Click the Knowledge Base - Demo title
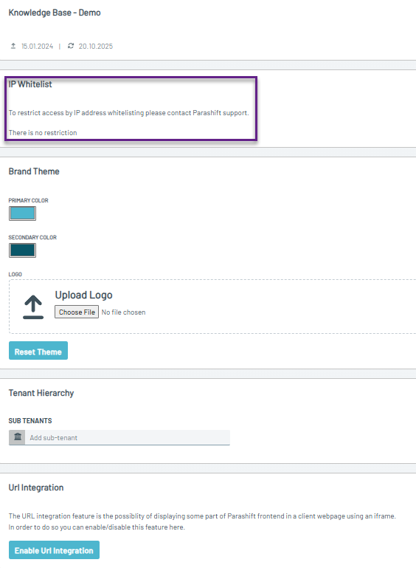 (x=55, y=13)
